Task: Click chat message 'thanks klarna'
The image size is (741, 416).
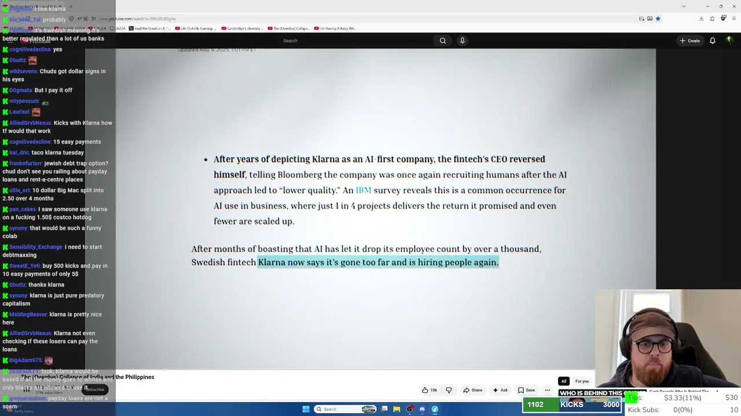Action: (46, 285)
